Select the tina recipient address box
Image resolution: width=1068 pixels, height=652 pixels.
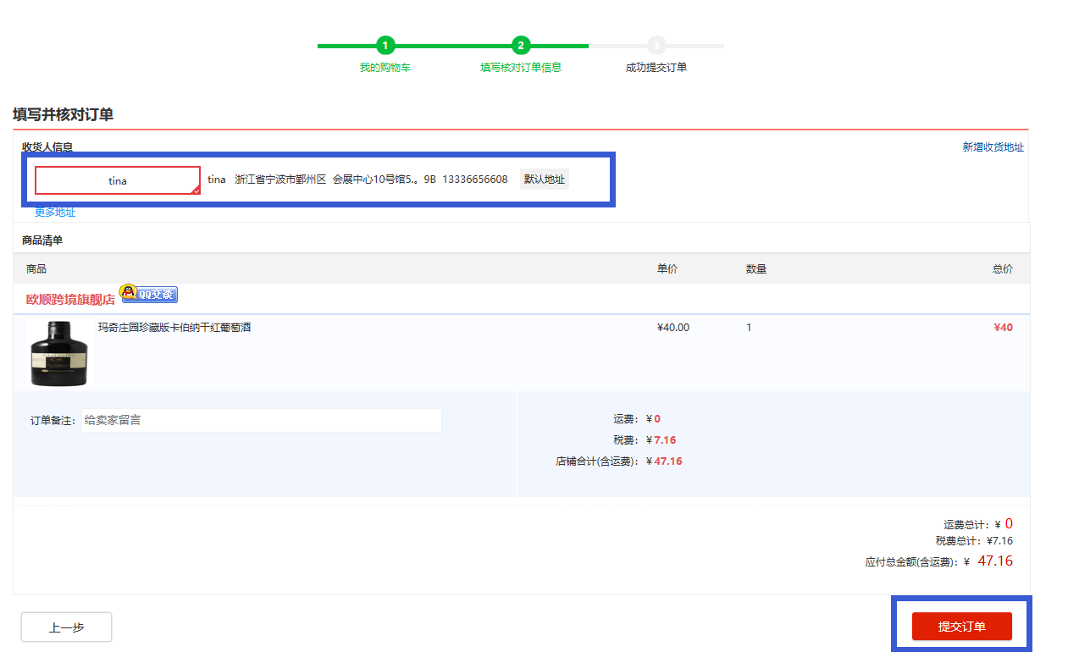click(117, 180)
